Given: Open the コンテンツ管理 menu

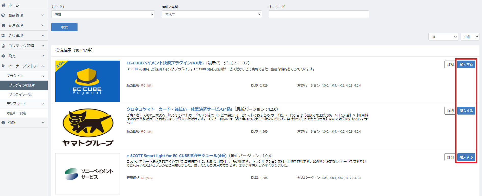Looking at the screenshot, I should 24,46.
